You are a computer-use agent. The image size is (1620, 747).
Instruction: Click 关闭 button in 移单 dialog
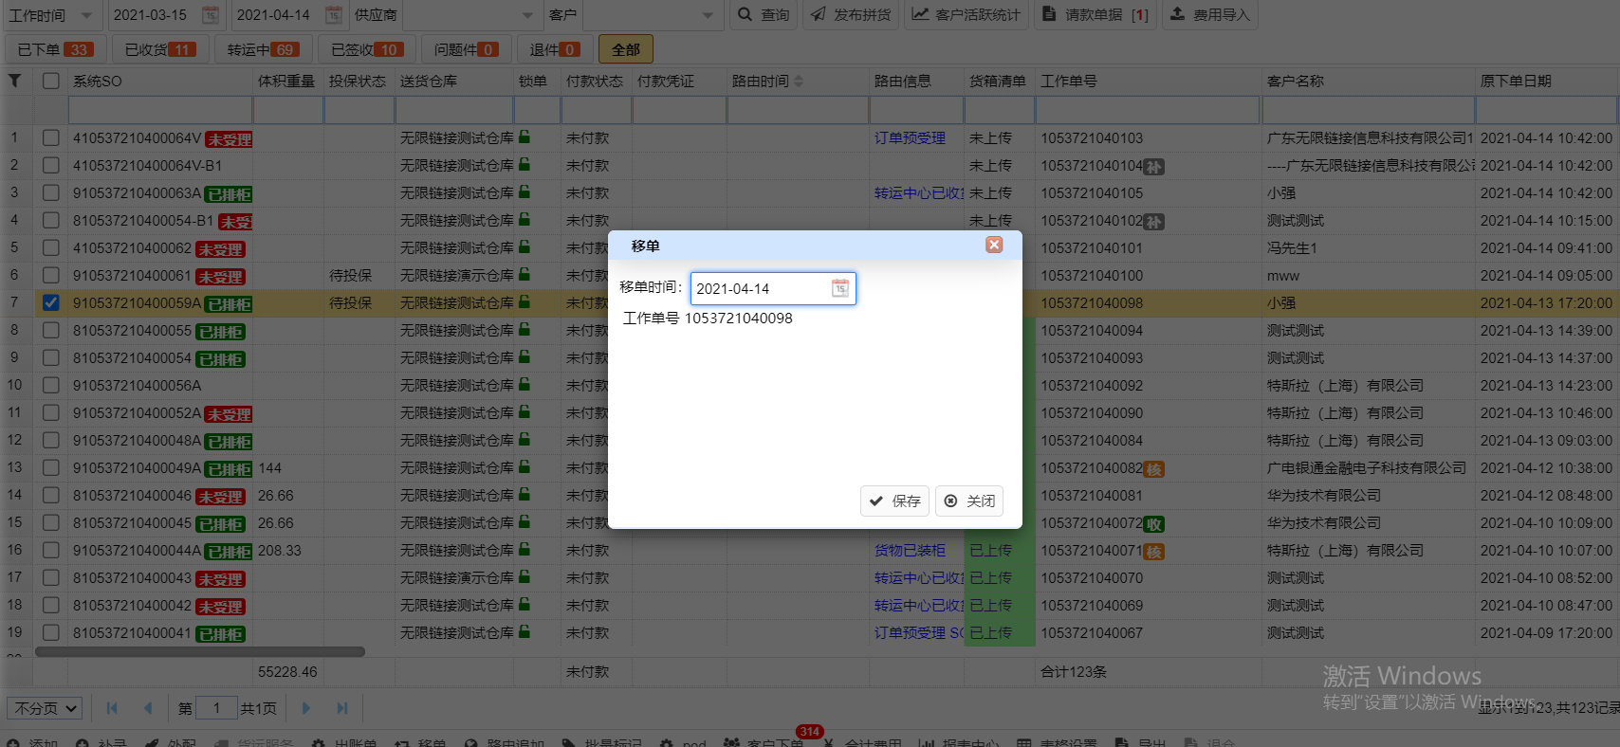tap(968, 501)
